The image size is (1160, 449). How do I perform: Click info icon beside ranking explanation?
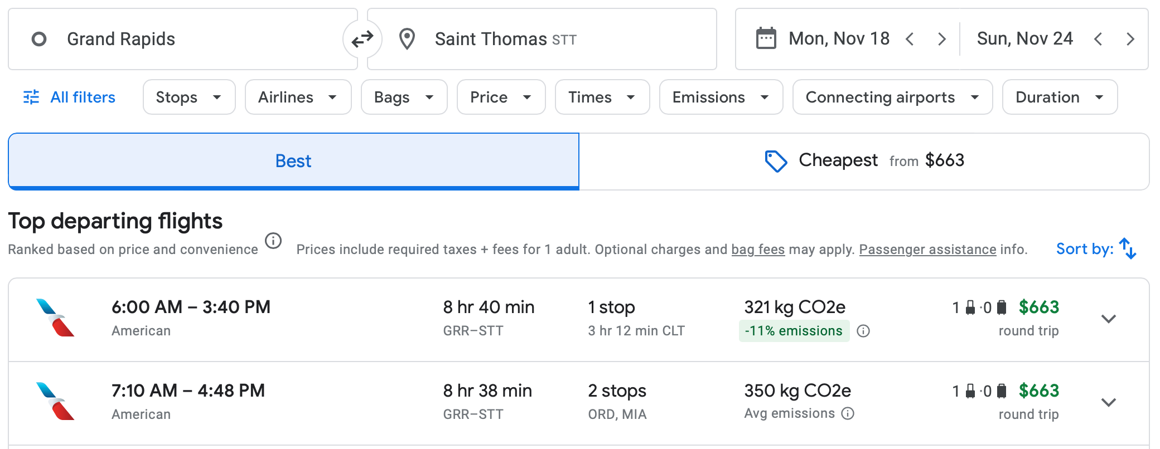273,241
